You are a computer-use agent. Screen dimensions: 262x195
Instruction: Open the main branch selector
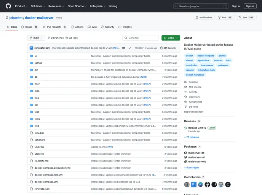point(36,38)
